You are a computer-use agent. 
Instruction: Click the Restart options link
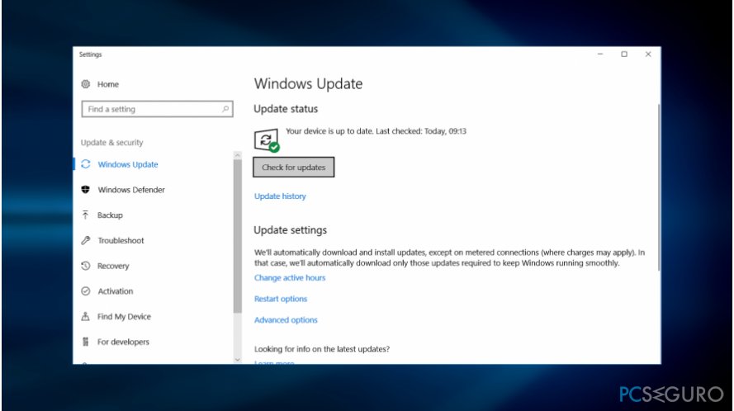click(281, 299)
